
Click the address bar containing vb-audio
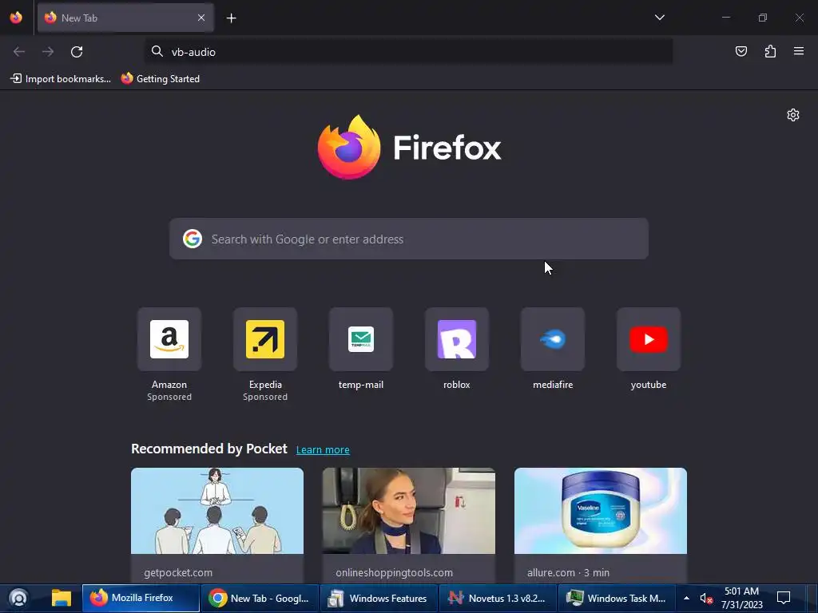coord(408,52)
